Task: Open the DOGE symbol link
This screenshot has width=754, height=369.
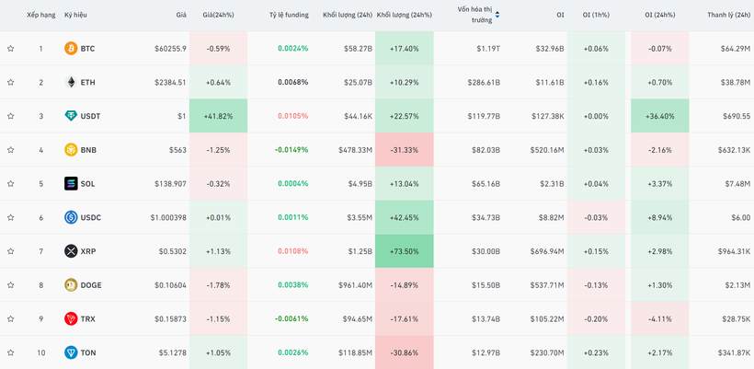Action: [x=91, y=285]
